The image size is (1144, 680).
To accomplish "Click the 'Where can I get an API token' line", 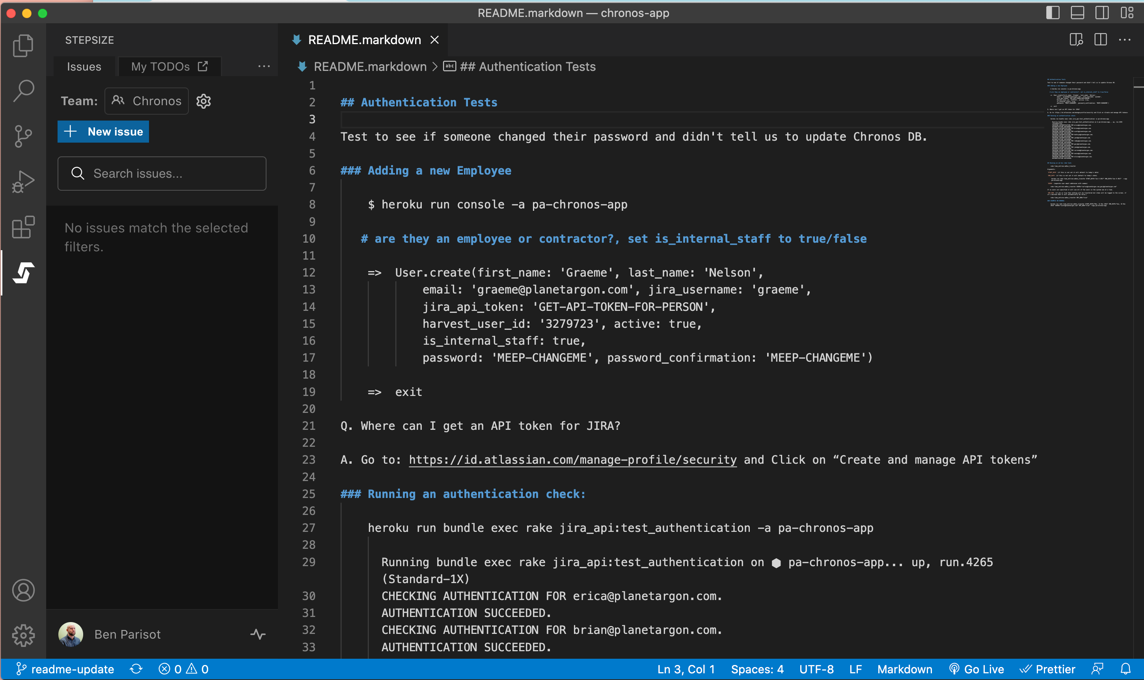I will coord(480,425).
